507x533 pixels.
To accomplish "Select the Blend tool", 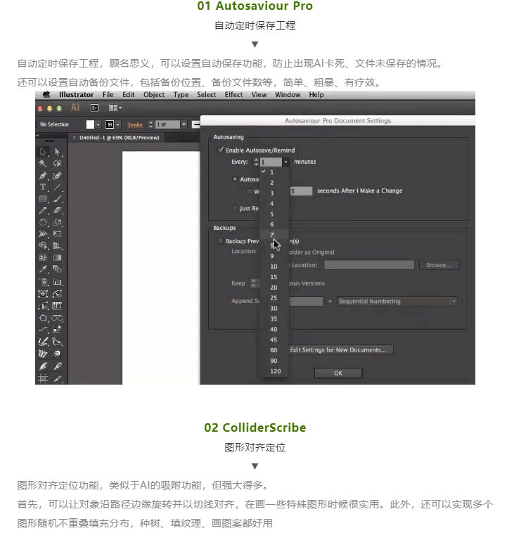I will (57, 269).
